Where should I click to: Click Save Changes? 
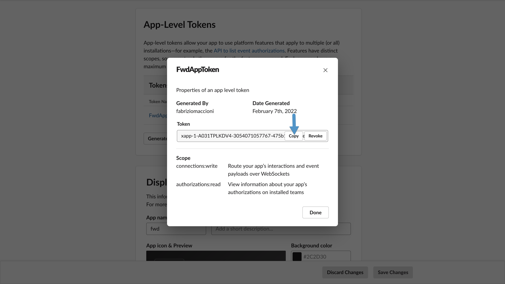point(393,272)
